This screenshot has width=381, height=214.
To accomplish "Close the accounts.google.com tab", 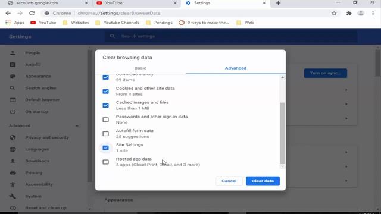I will [86, 3].
